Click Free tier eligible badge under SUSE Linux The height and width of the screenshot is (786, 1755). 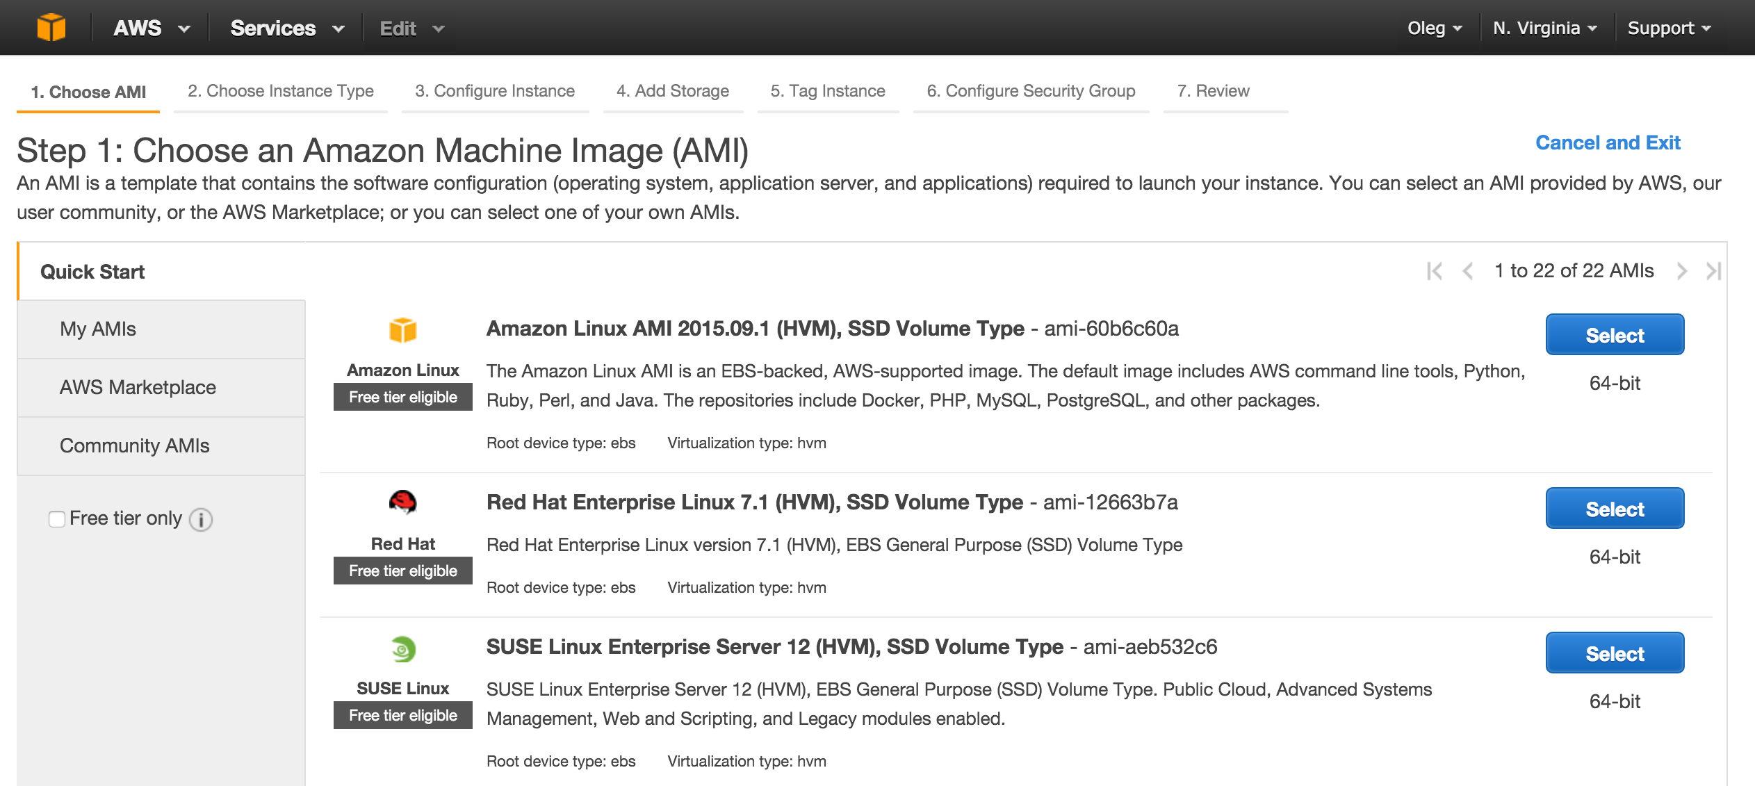coord(403,715)
